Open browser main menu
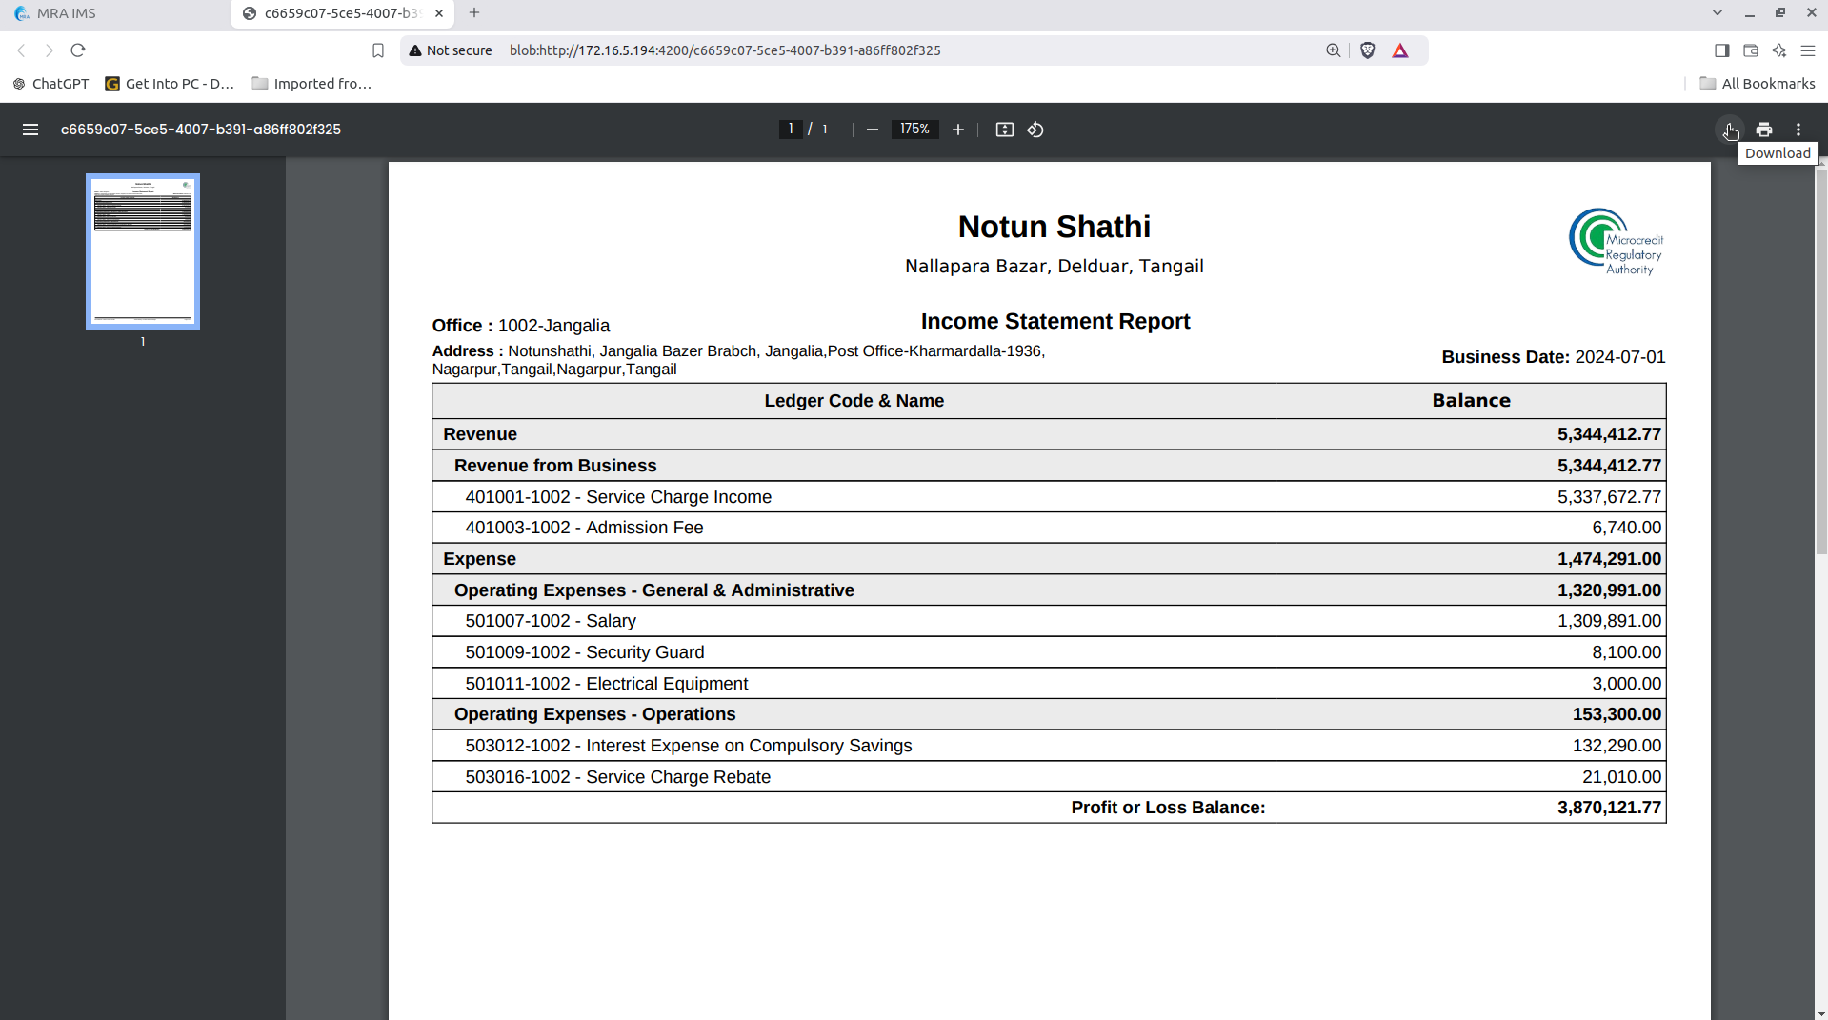Screen dimensions: 1828x1020 1808,50
